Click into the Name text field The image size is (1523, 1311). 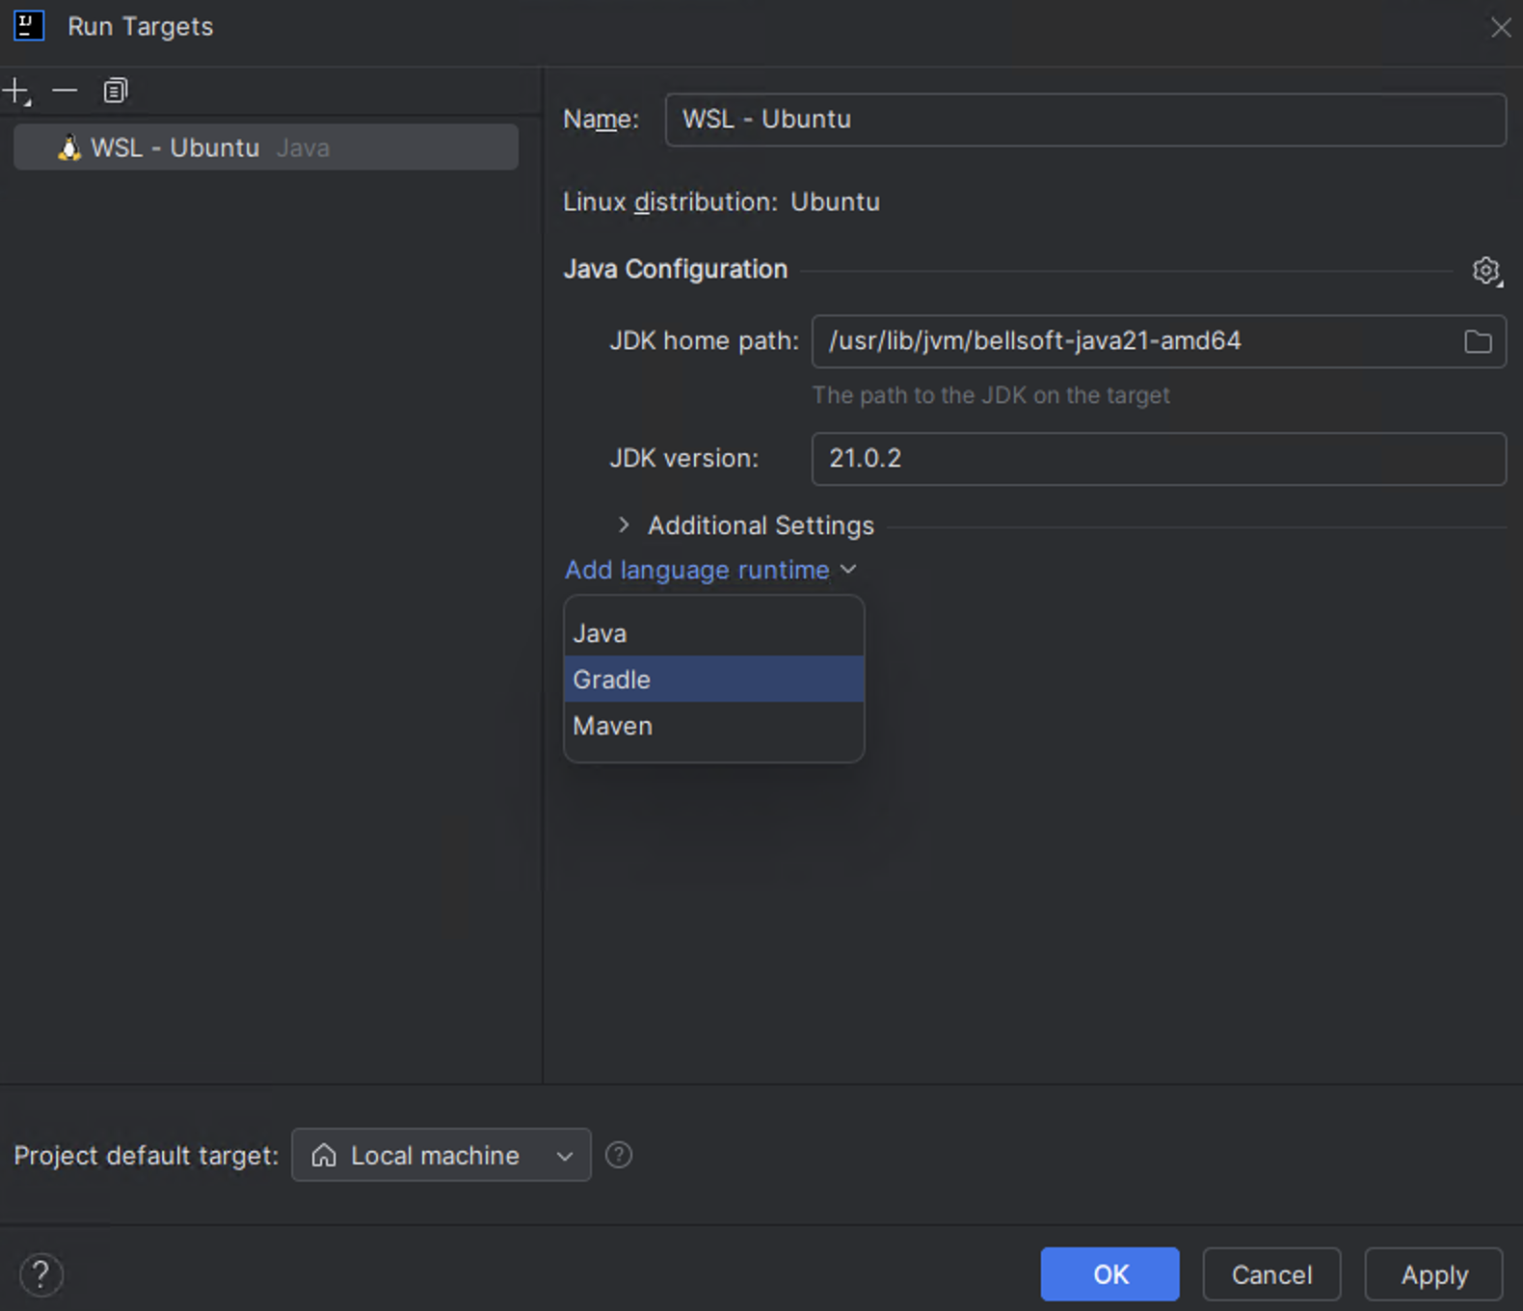(1084, 120)
